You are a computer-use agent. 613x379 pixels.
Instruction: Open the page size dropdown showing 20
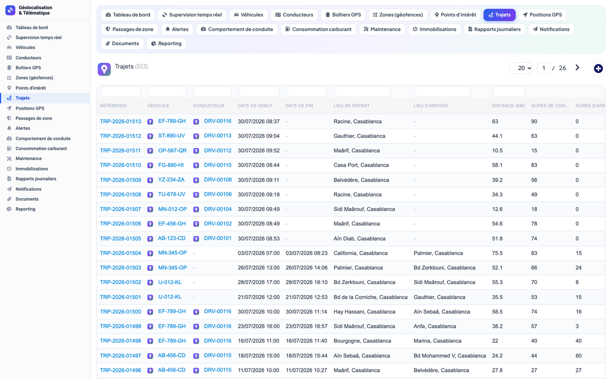point(522,68)
